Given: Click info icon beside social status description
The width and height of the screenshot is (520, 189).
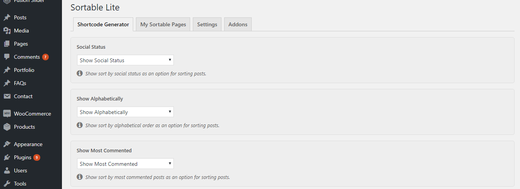Looking at the screenshot, I should (x=80, y=73).
